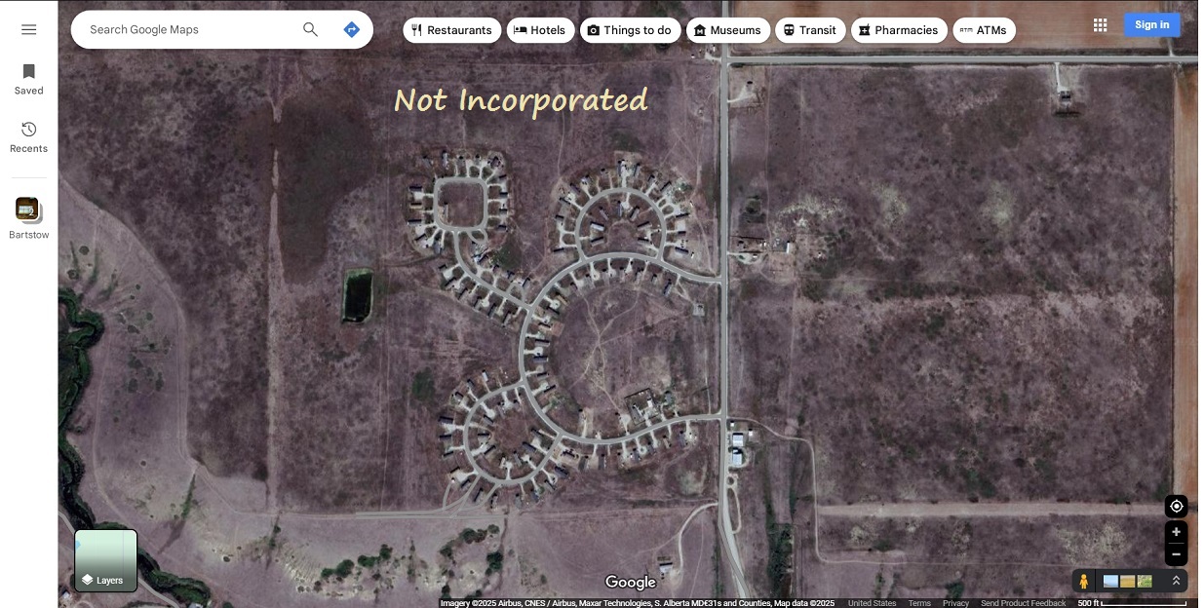Activate the Street View pegman
The height and width of the screenshot is (608, 1204).
click(1083, 582)
